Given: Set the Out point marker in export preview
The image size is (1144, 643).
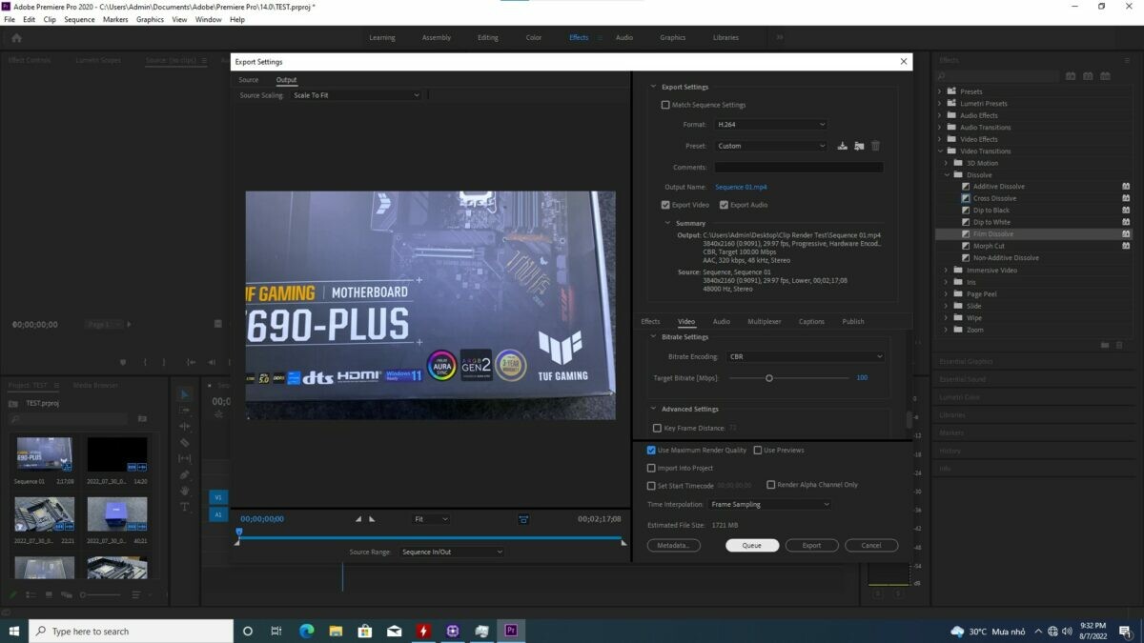Looking at the screenshot, I should tap(372, 519).
